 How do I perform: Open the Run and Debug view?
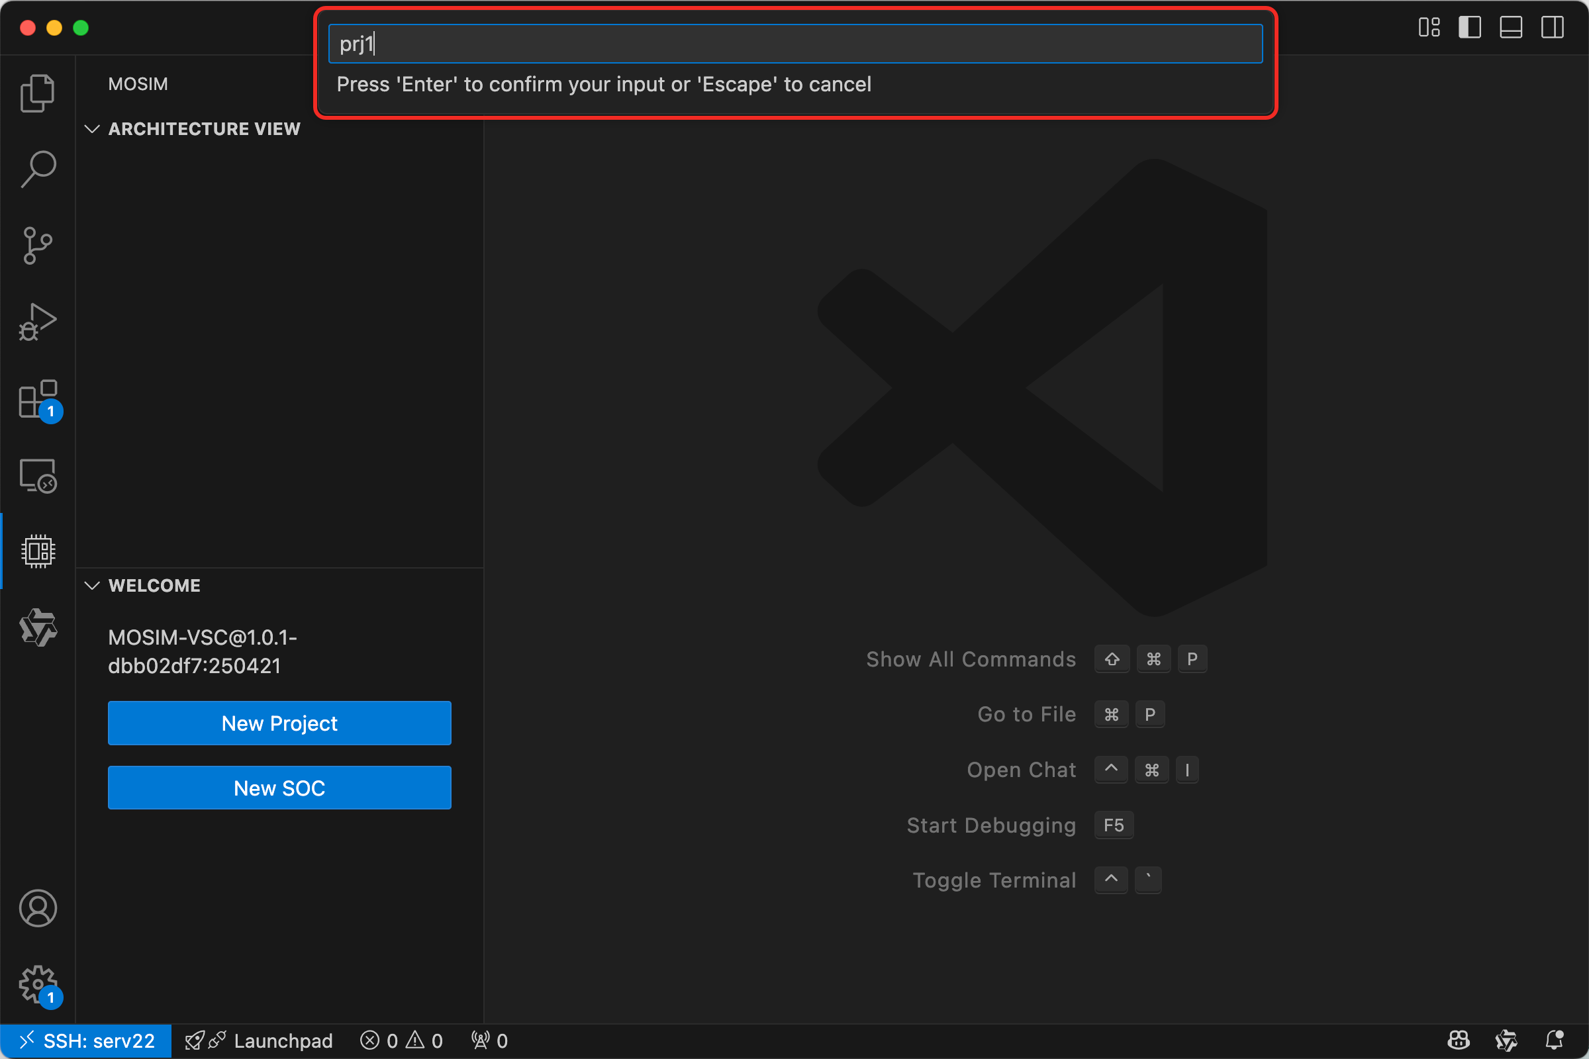point(38,322)
